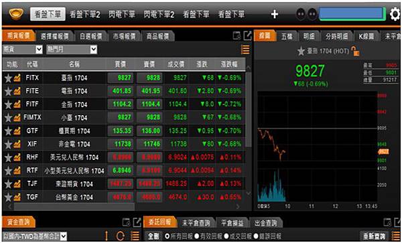Favorite FITE with its star icon
This screenshot has width=402, height=243.
tap(8, 91)
